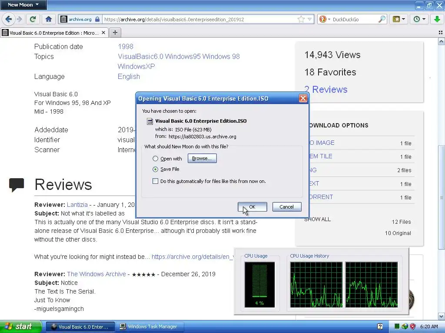445x333 pixels.
Task: Click the vertical scrollbar thumb
Action: coord(441,197)
